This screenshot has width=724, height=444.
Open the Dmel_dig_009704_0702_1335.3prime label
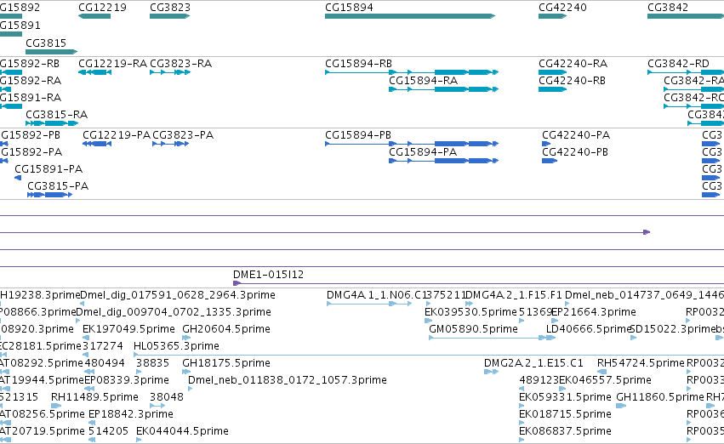click(x=174, y=312)
